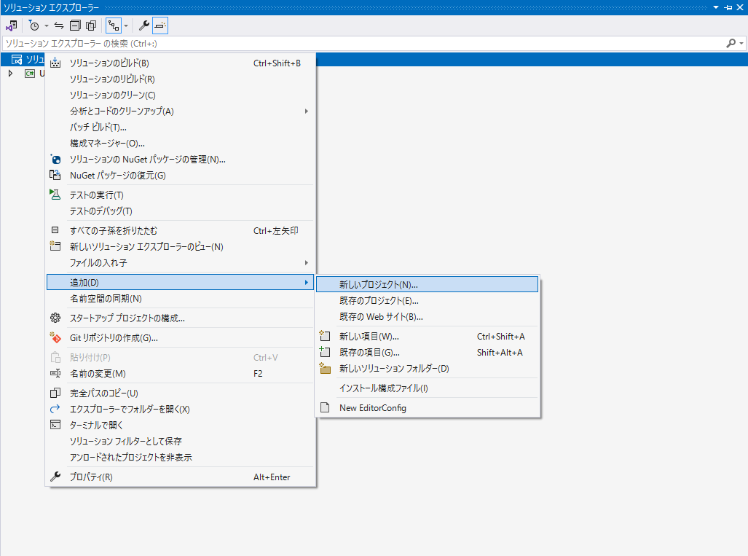Click the Show All Files toolbar icon

[90, 26]
